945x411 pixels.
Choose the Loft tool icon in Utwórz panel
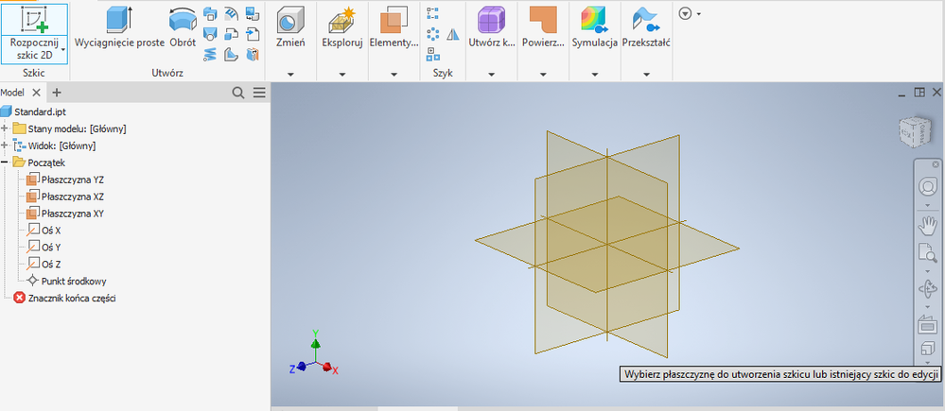[x=210, y=33]
